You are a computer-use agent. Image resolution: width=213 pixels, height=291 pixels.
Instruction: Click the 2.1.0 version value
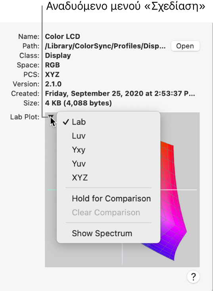(53, 84)
